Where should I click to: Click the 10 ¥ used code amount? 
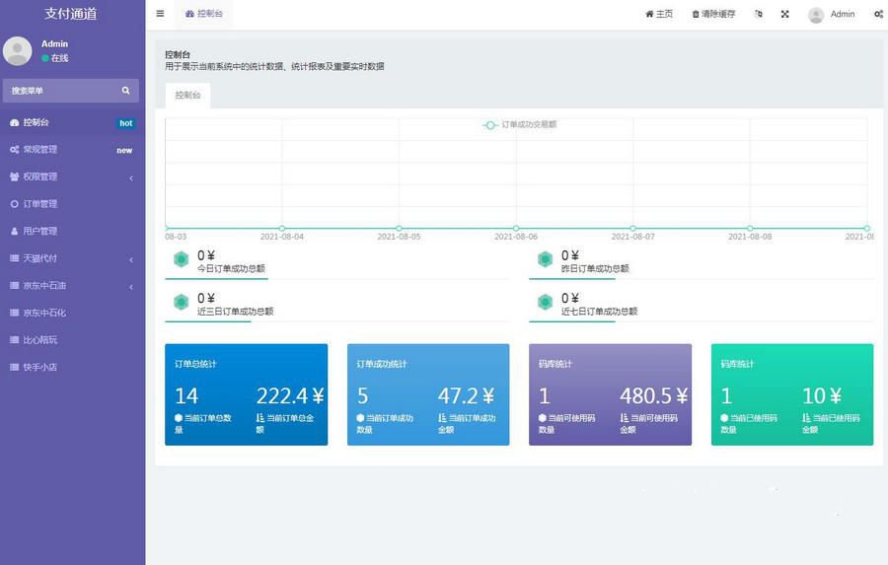point(822,395)
